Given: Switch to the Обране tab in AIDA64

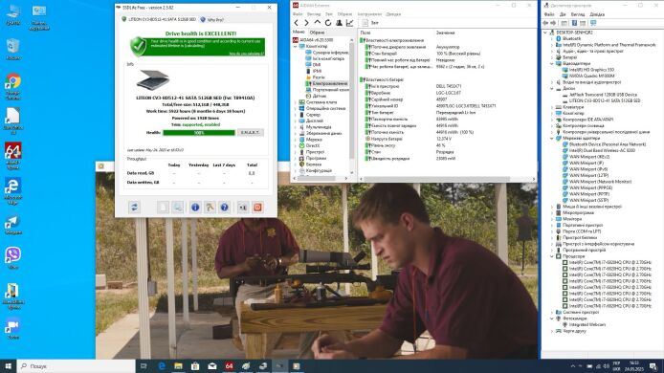Looking at the screenshot, I should click(317, 33).
